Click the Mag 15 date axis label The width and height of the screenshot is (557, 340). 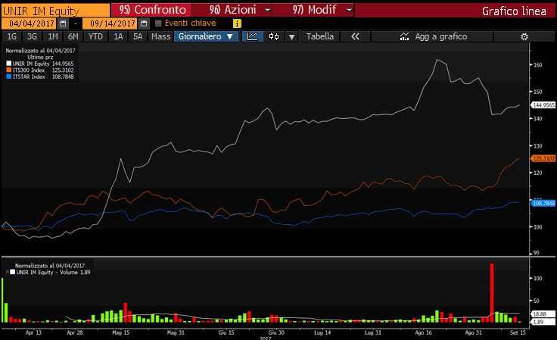point(121,332)
